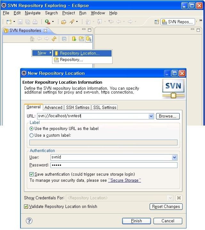Click the Collapse All icon
205x230 pixels.
click(x=64, y=39)
